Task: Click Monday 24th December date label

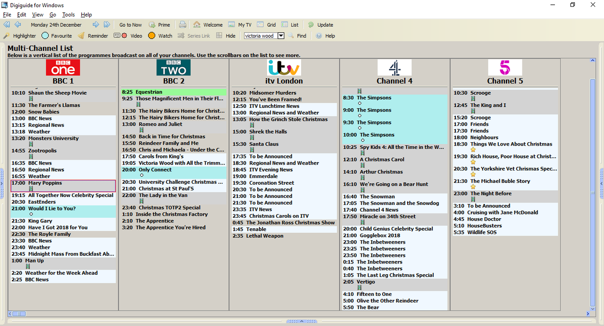Action: pos(56,24)
